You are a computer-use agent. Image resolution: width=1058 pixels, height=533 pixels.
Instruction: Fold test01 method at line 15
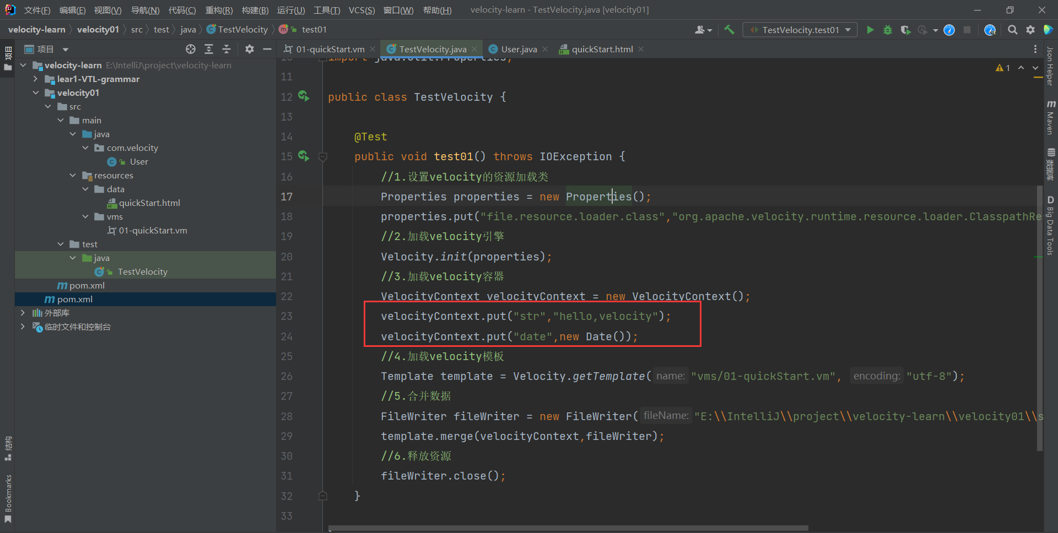323,157
